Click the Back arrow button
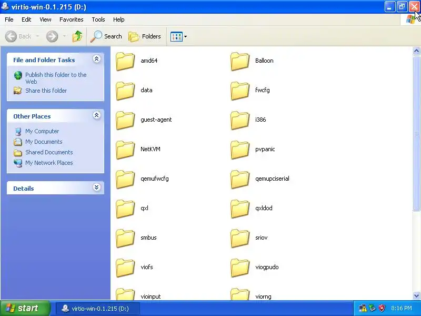 (18, 36)
